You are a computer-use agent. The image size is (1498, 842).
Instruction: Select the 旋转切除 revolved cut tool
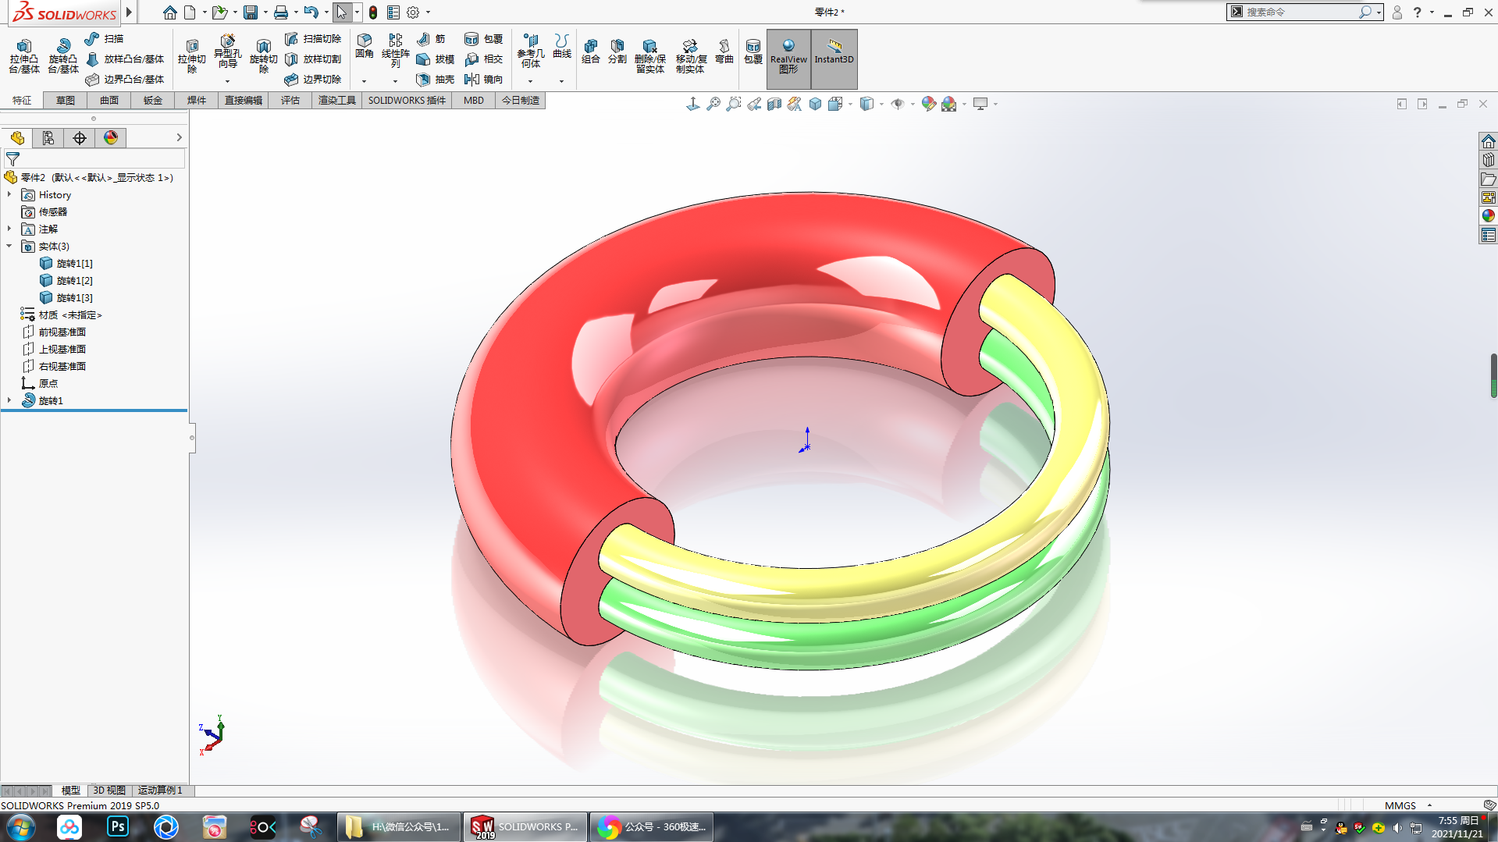(x=263, y=55)
